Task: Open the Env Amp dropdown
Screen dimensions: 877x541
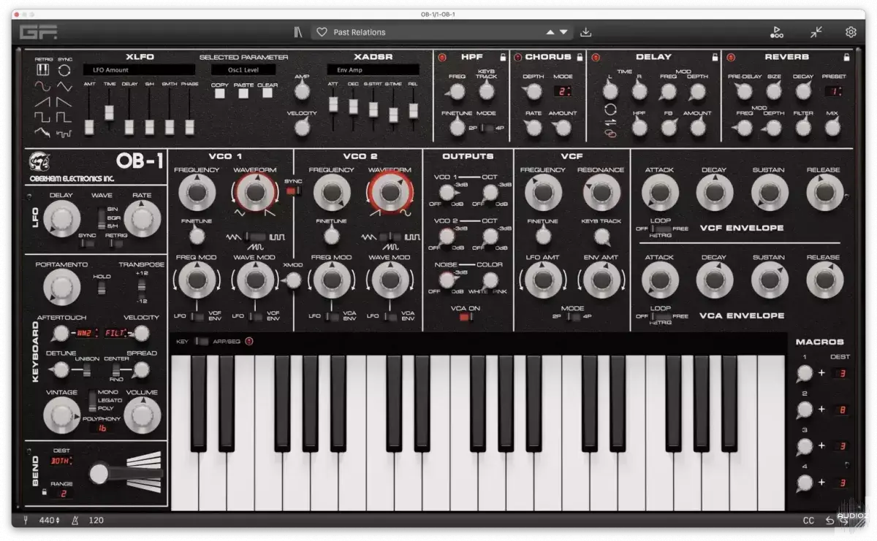Action: coord(373,70)
